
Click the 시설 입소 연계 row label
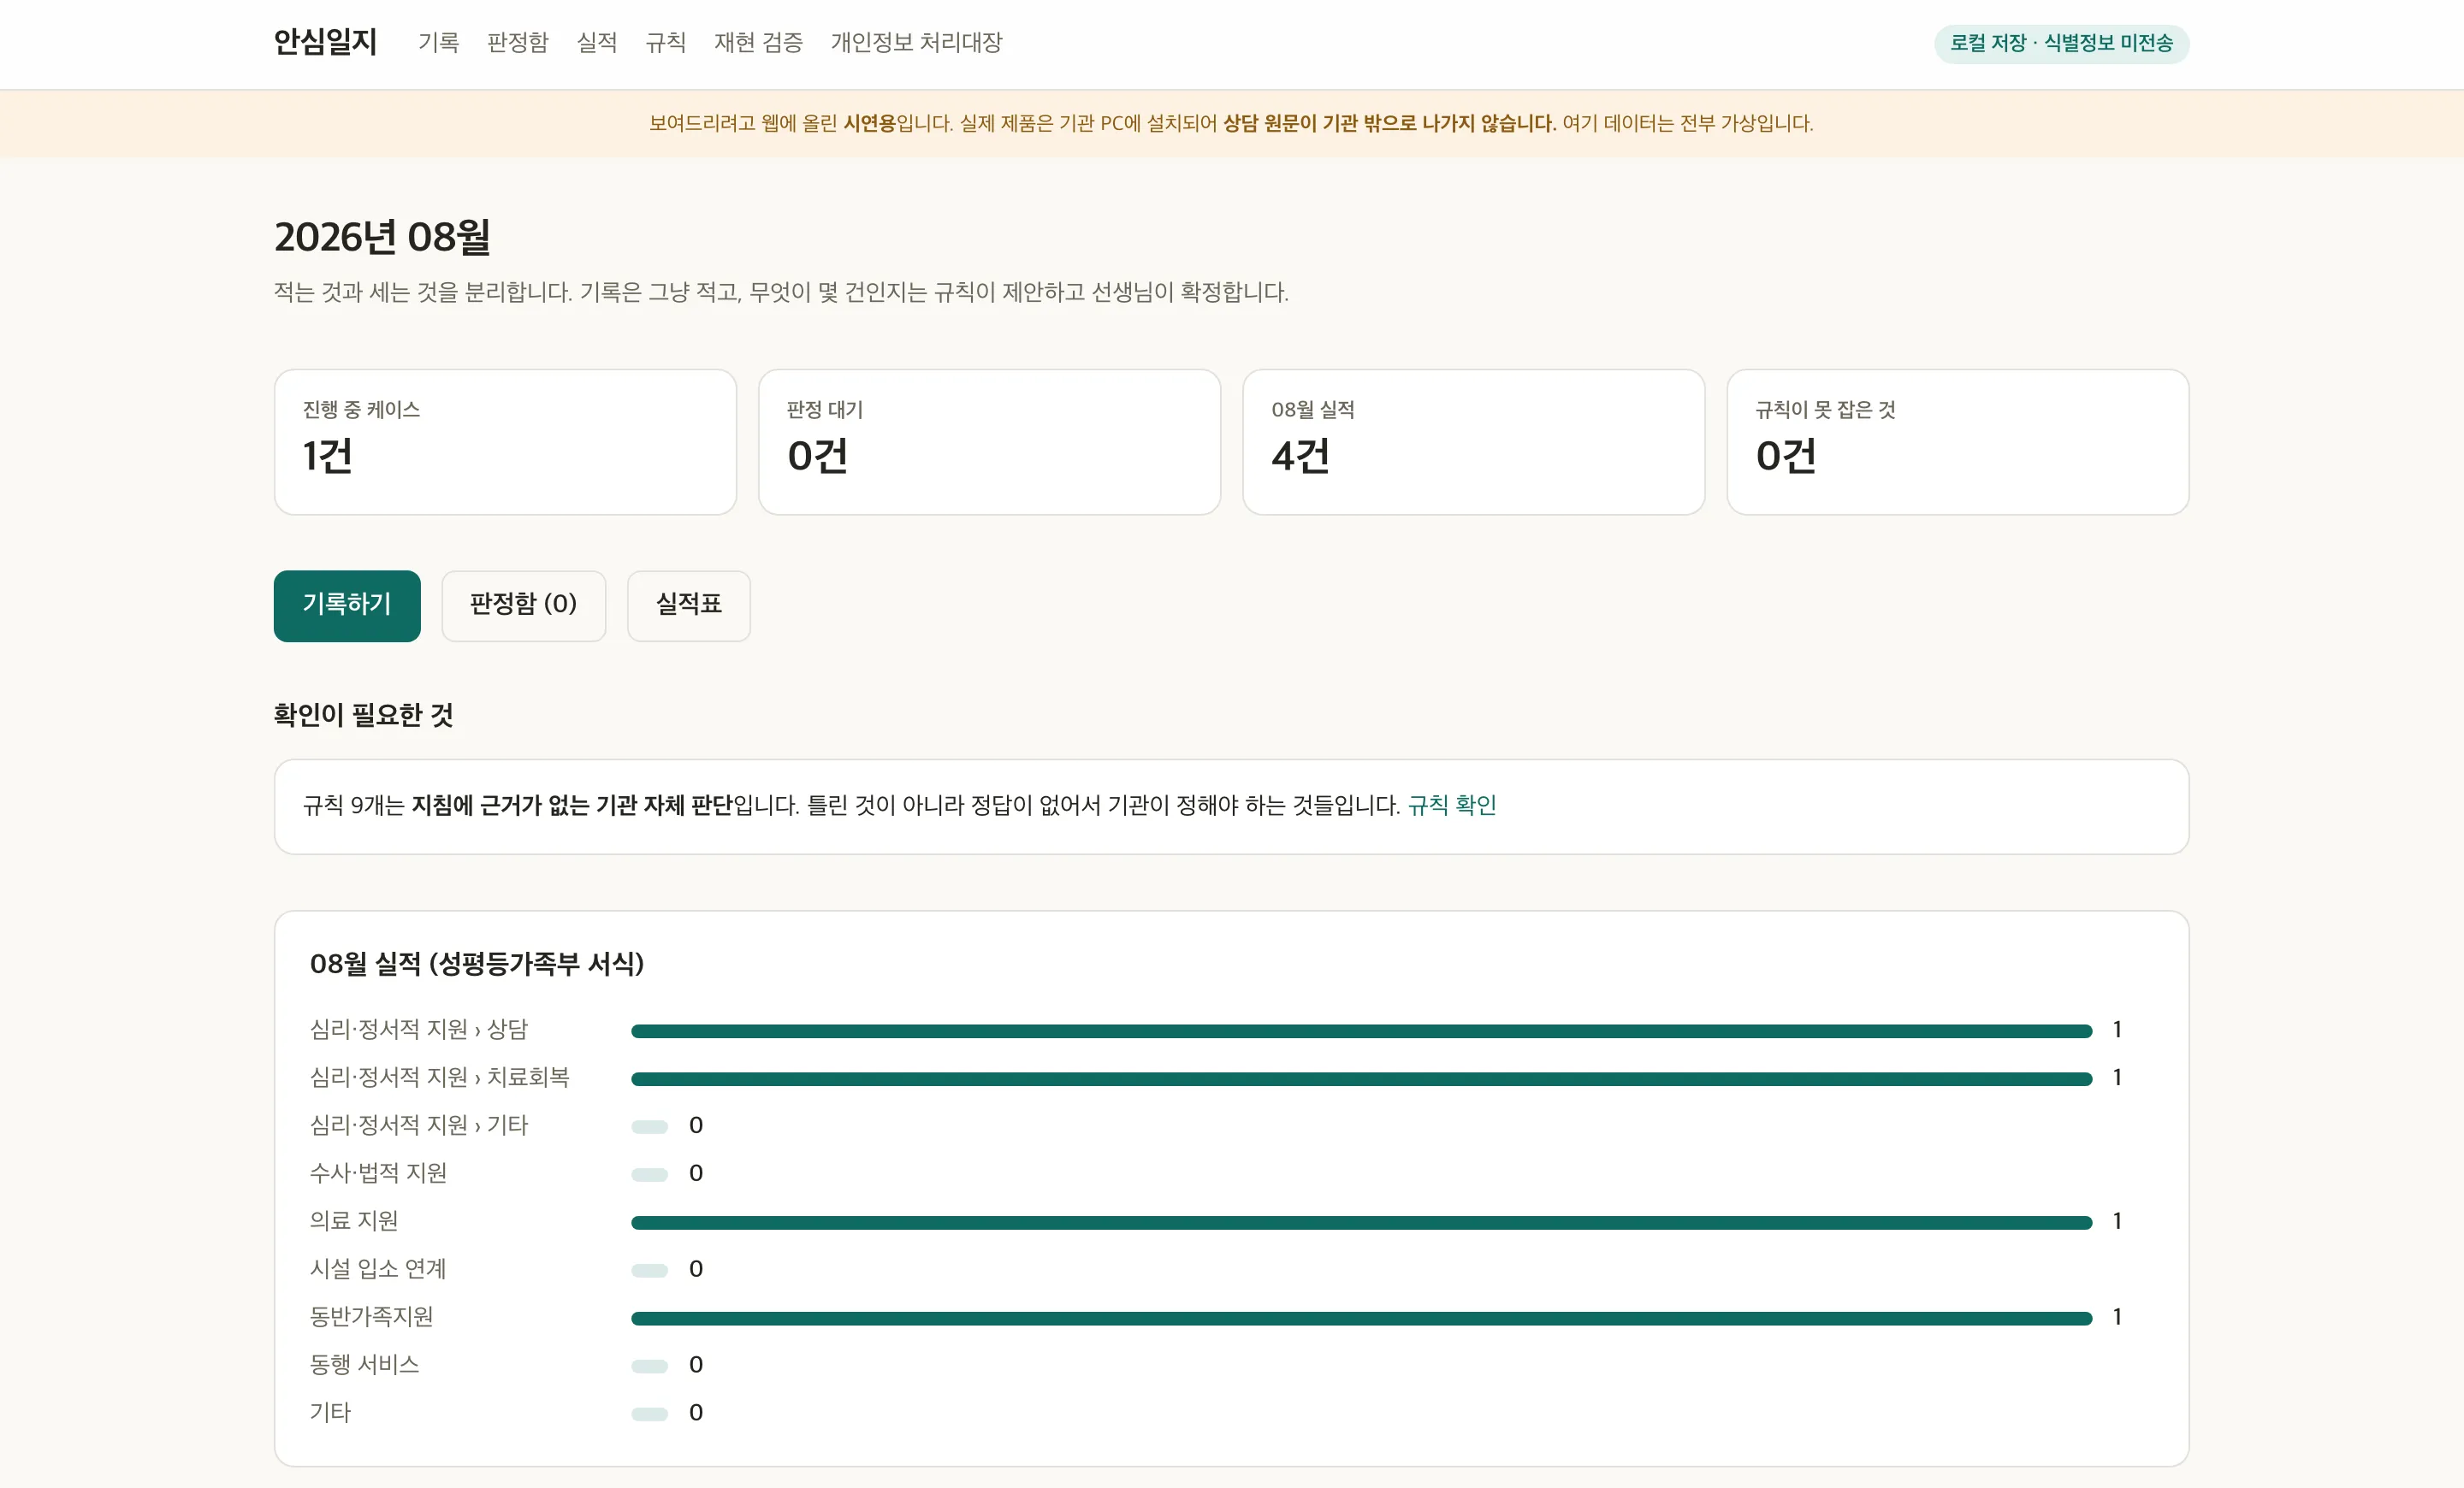click(378, 1269)
